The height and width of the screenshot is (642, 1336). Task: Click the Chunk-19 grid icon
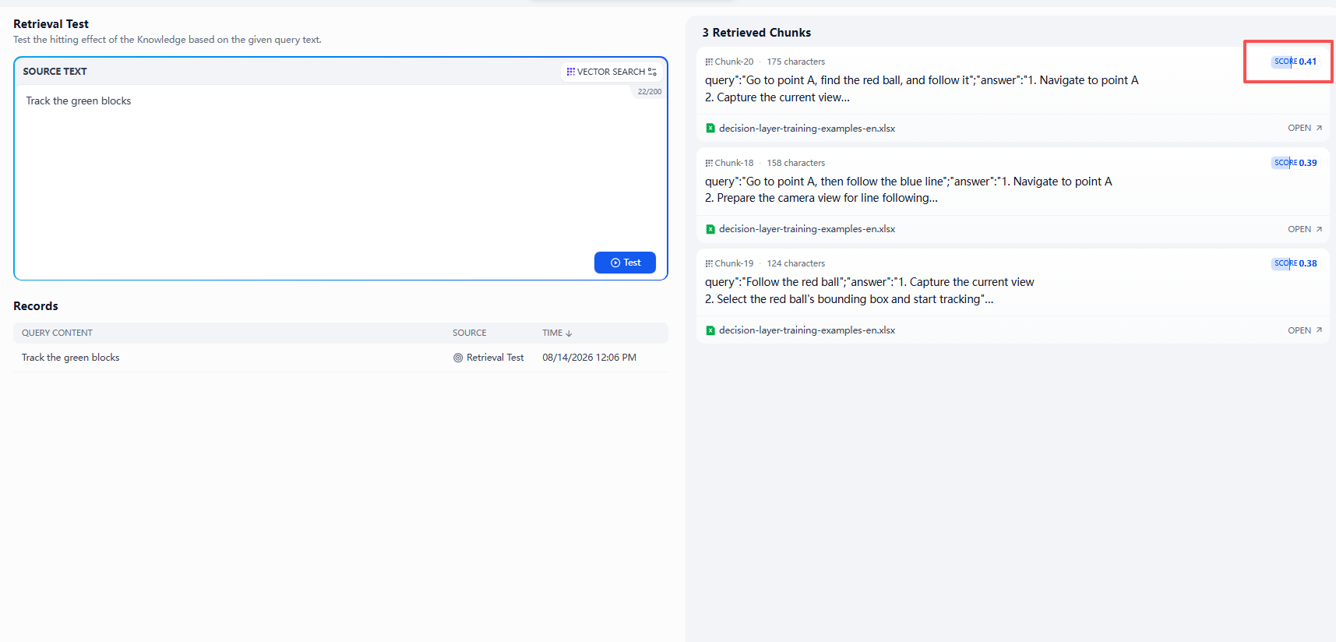pyautogui.click(x=709, y=263)
